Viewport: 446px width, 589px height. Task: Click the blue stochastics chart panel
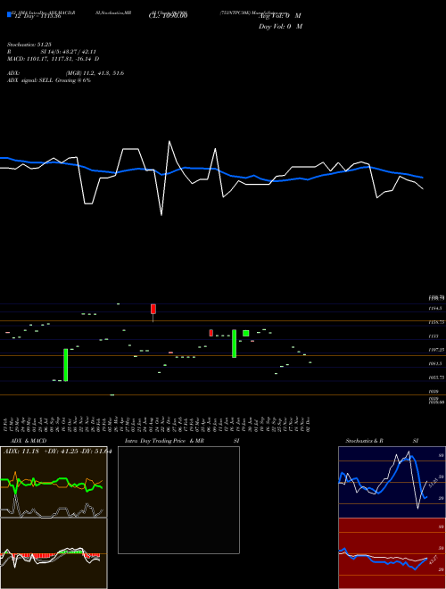pos(392,482)
